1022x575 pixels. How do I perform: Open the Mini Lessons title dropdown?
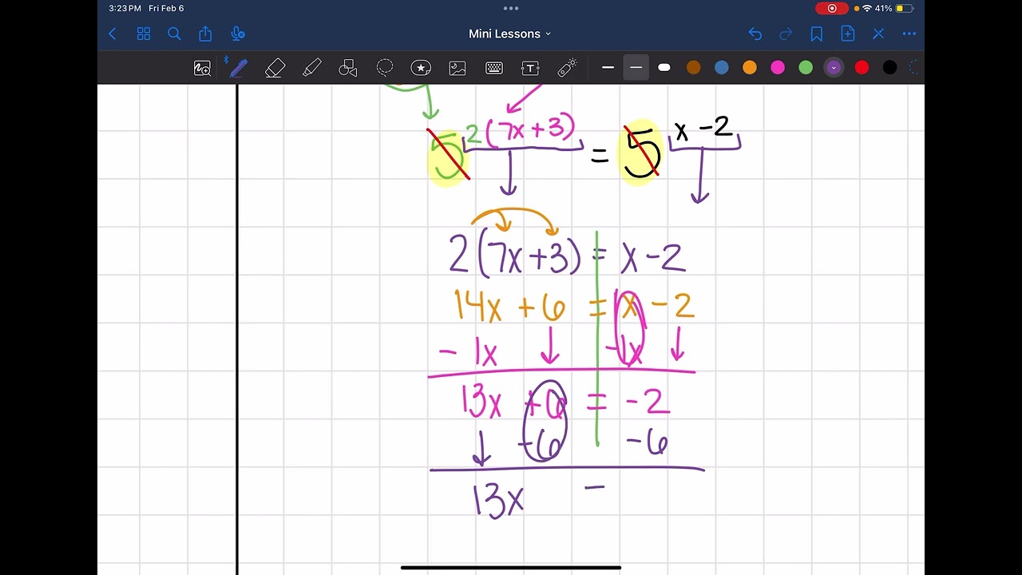(x=510, y=34)
